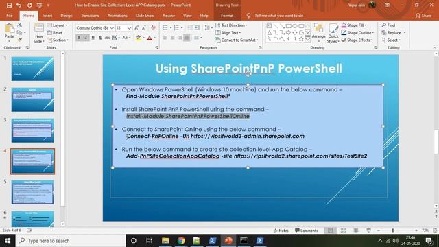Switch to the Insert tab

[x=47, y=16]
